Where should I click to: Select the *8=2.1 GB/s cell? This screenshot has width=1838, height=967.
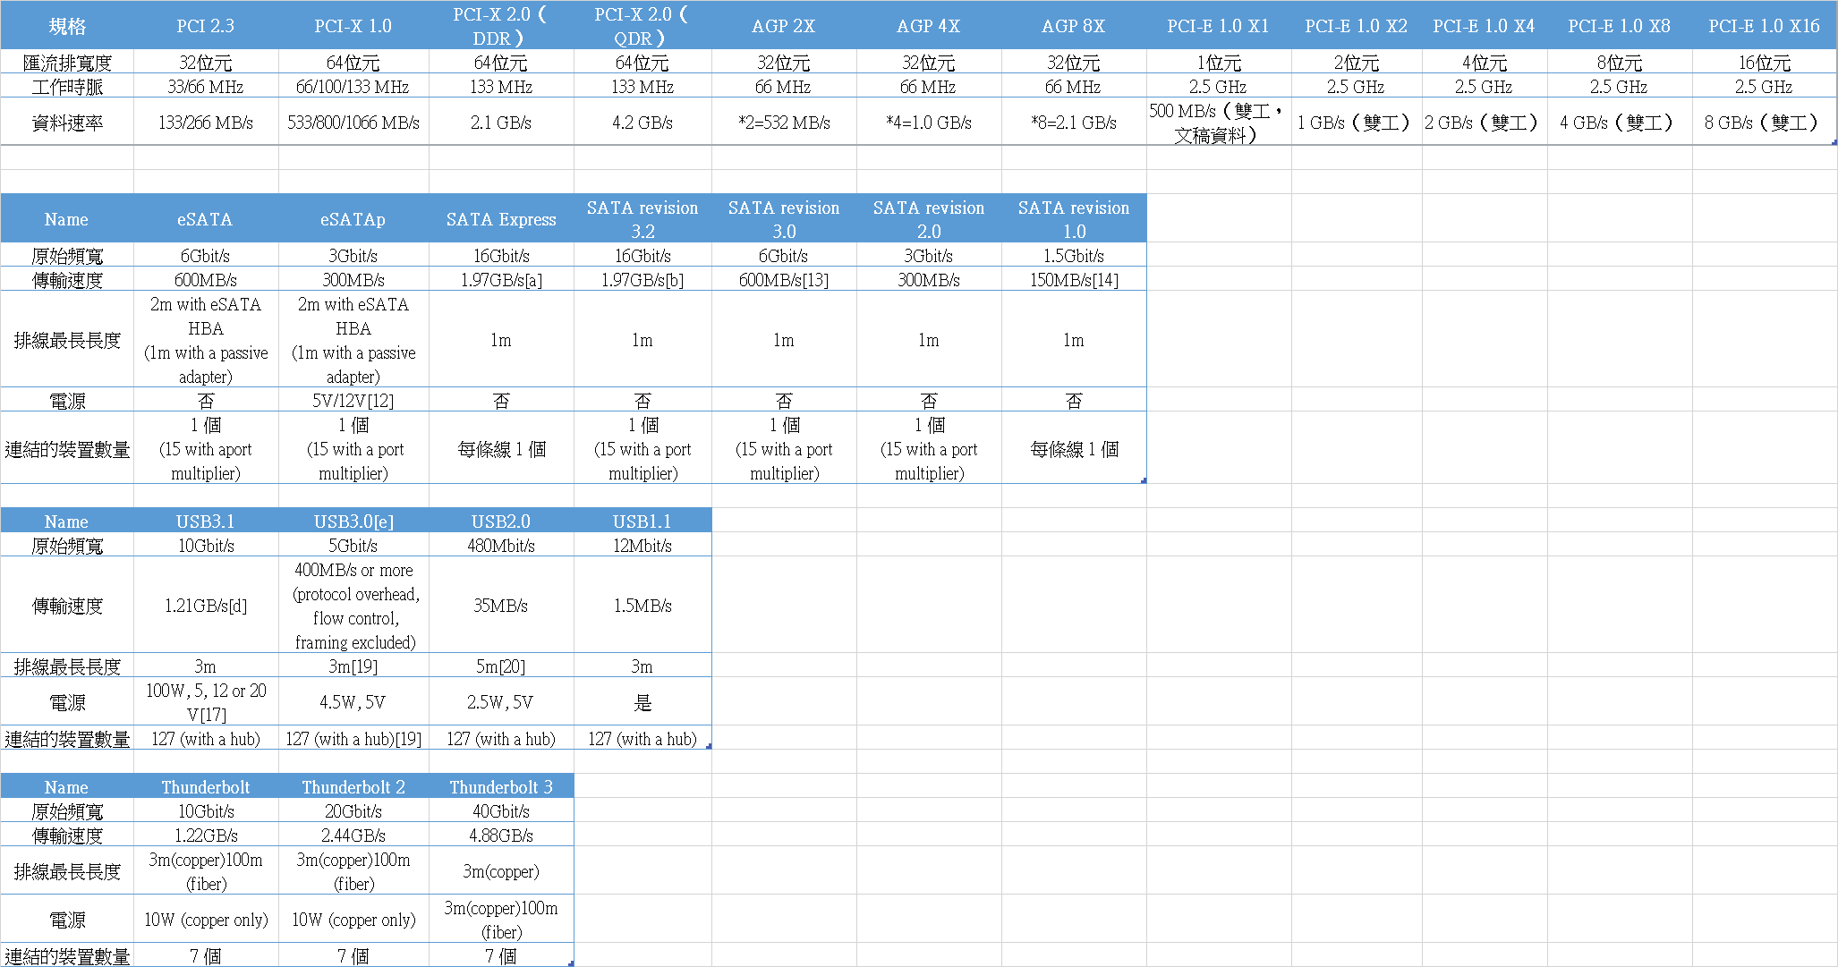(1074, 122)
